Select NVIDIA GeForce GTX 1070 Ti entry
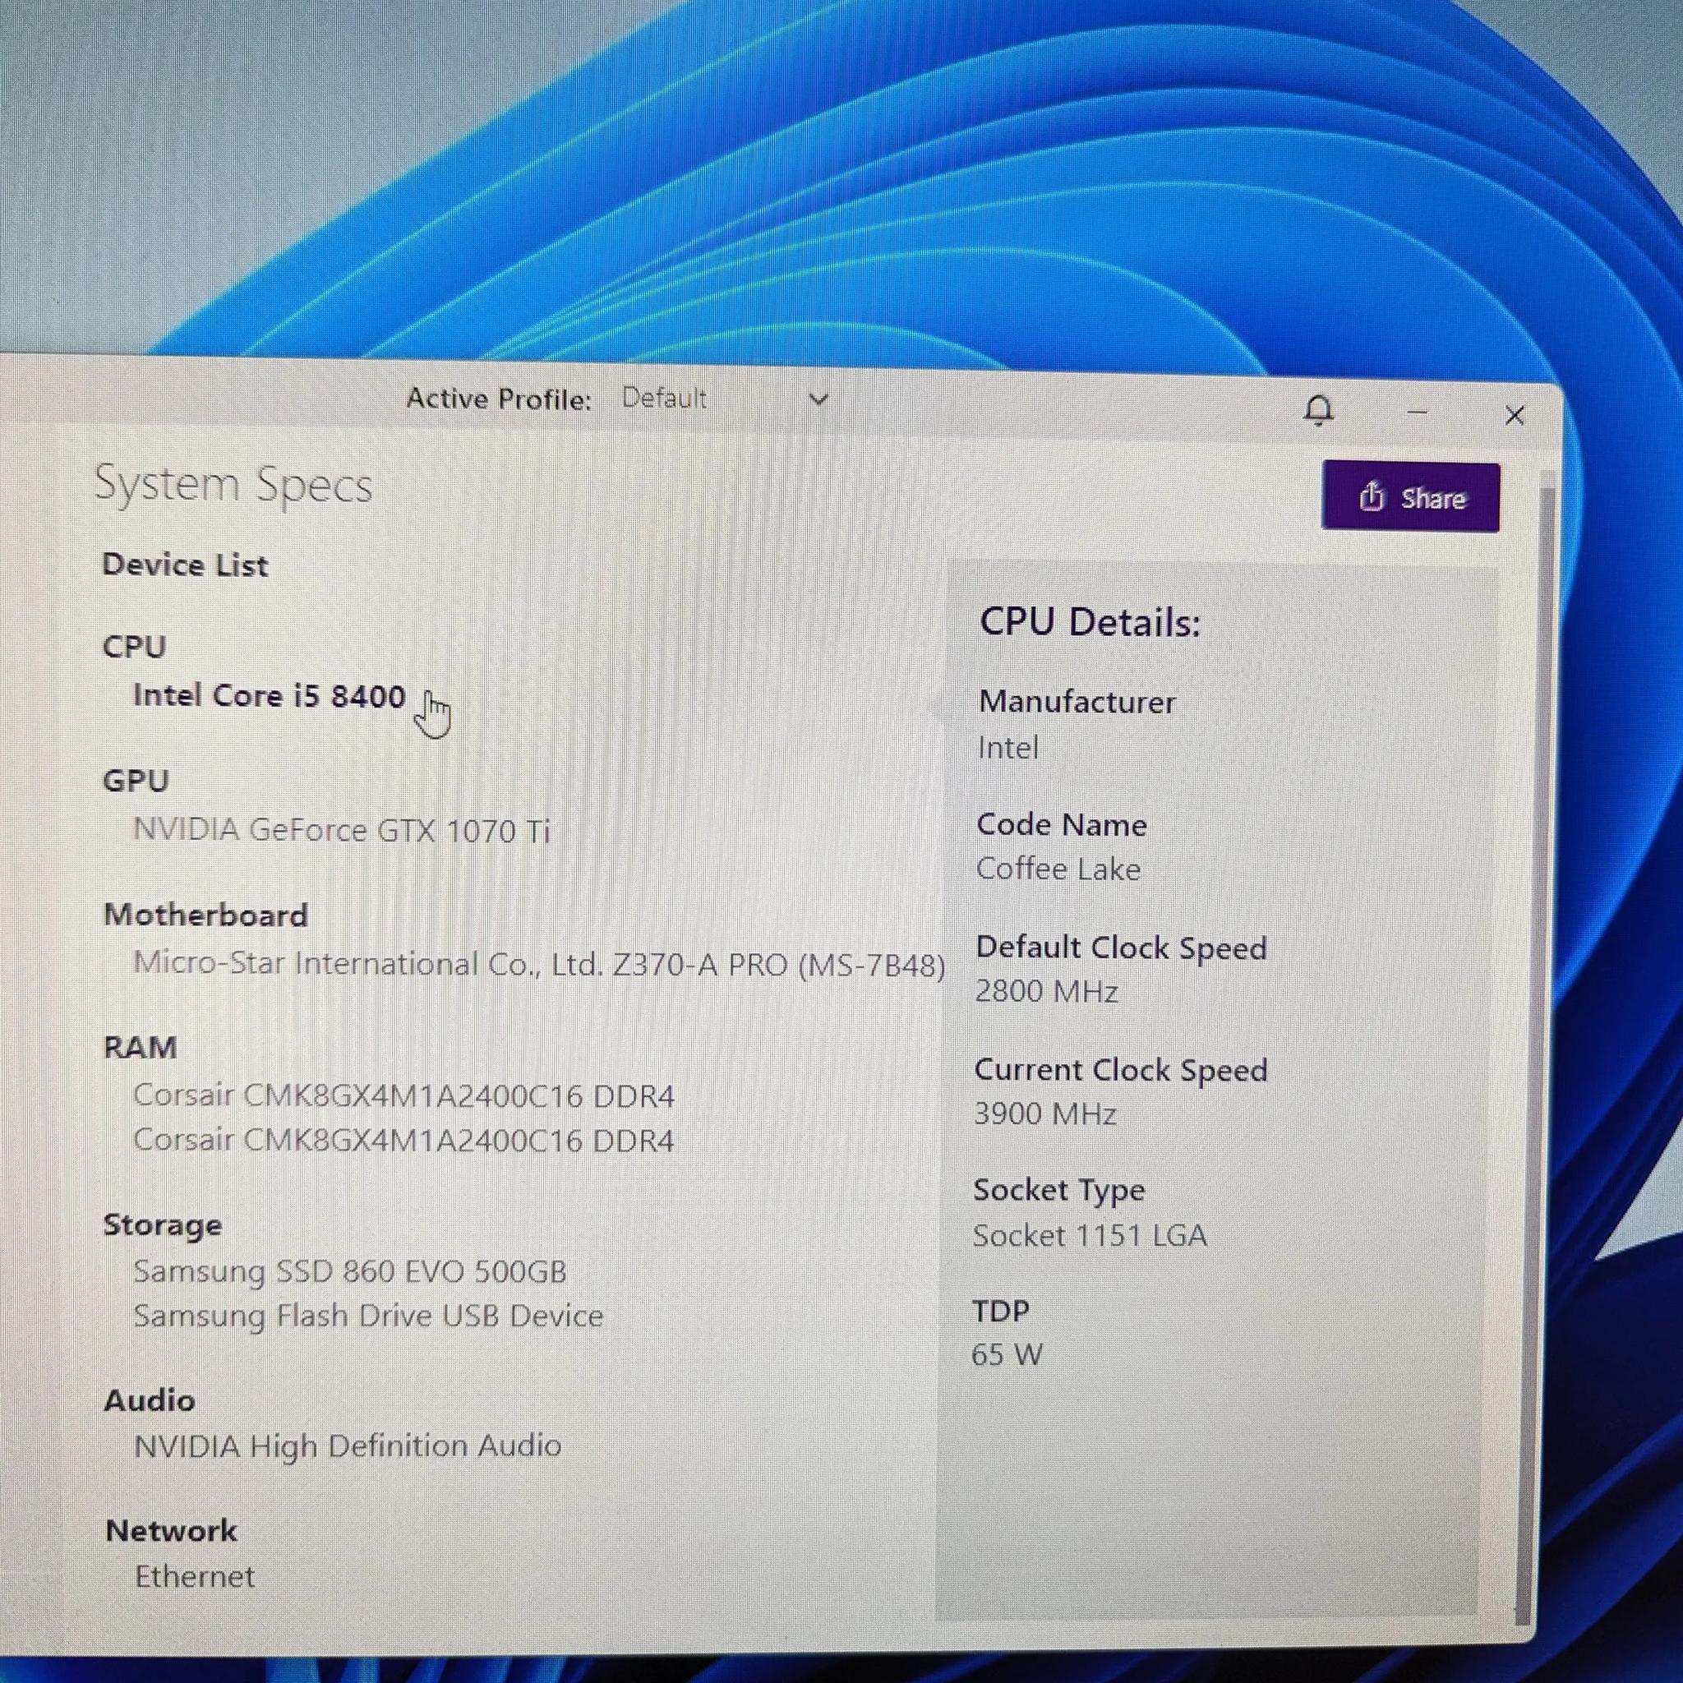Viewport: 1683px width, 1683px height. 342,829
